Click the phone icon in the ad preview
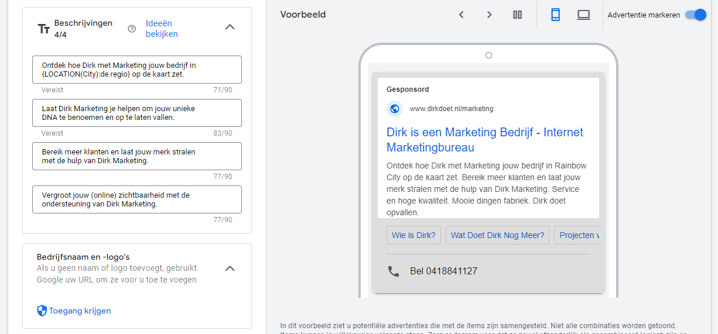Image resolution: width=718 pixels, height=334 pixels. click(394, 271)
